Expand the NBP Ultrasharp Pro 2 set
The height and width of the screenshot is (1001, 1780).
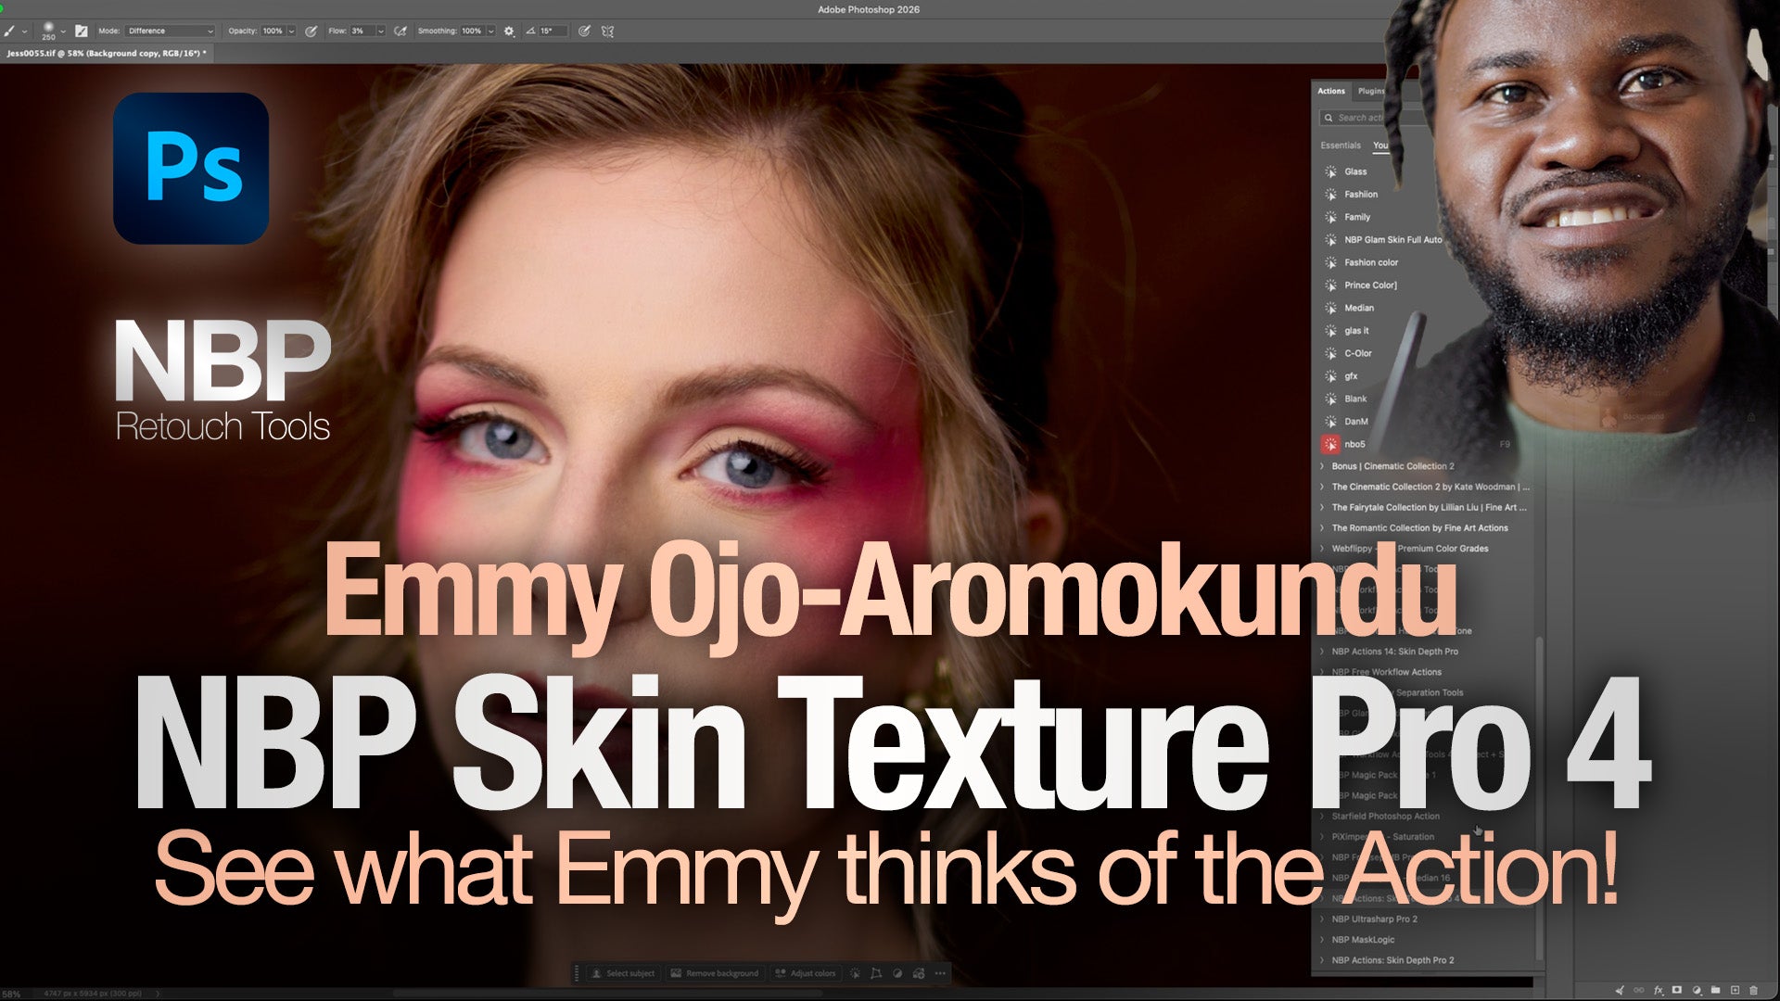pyautogui.click(x=1322, y=919)
